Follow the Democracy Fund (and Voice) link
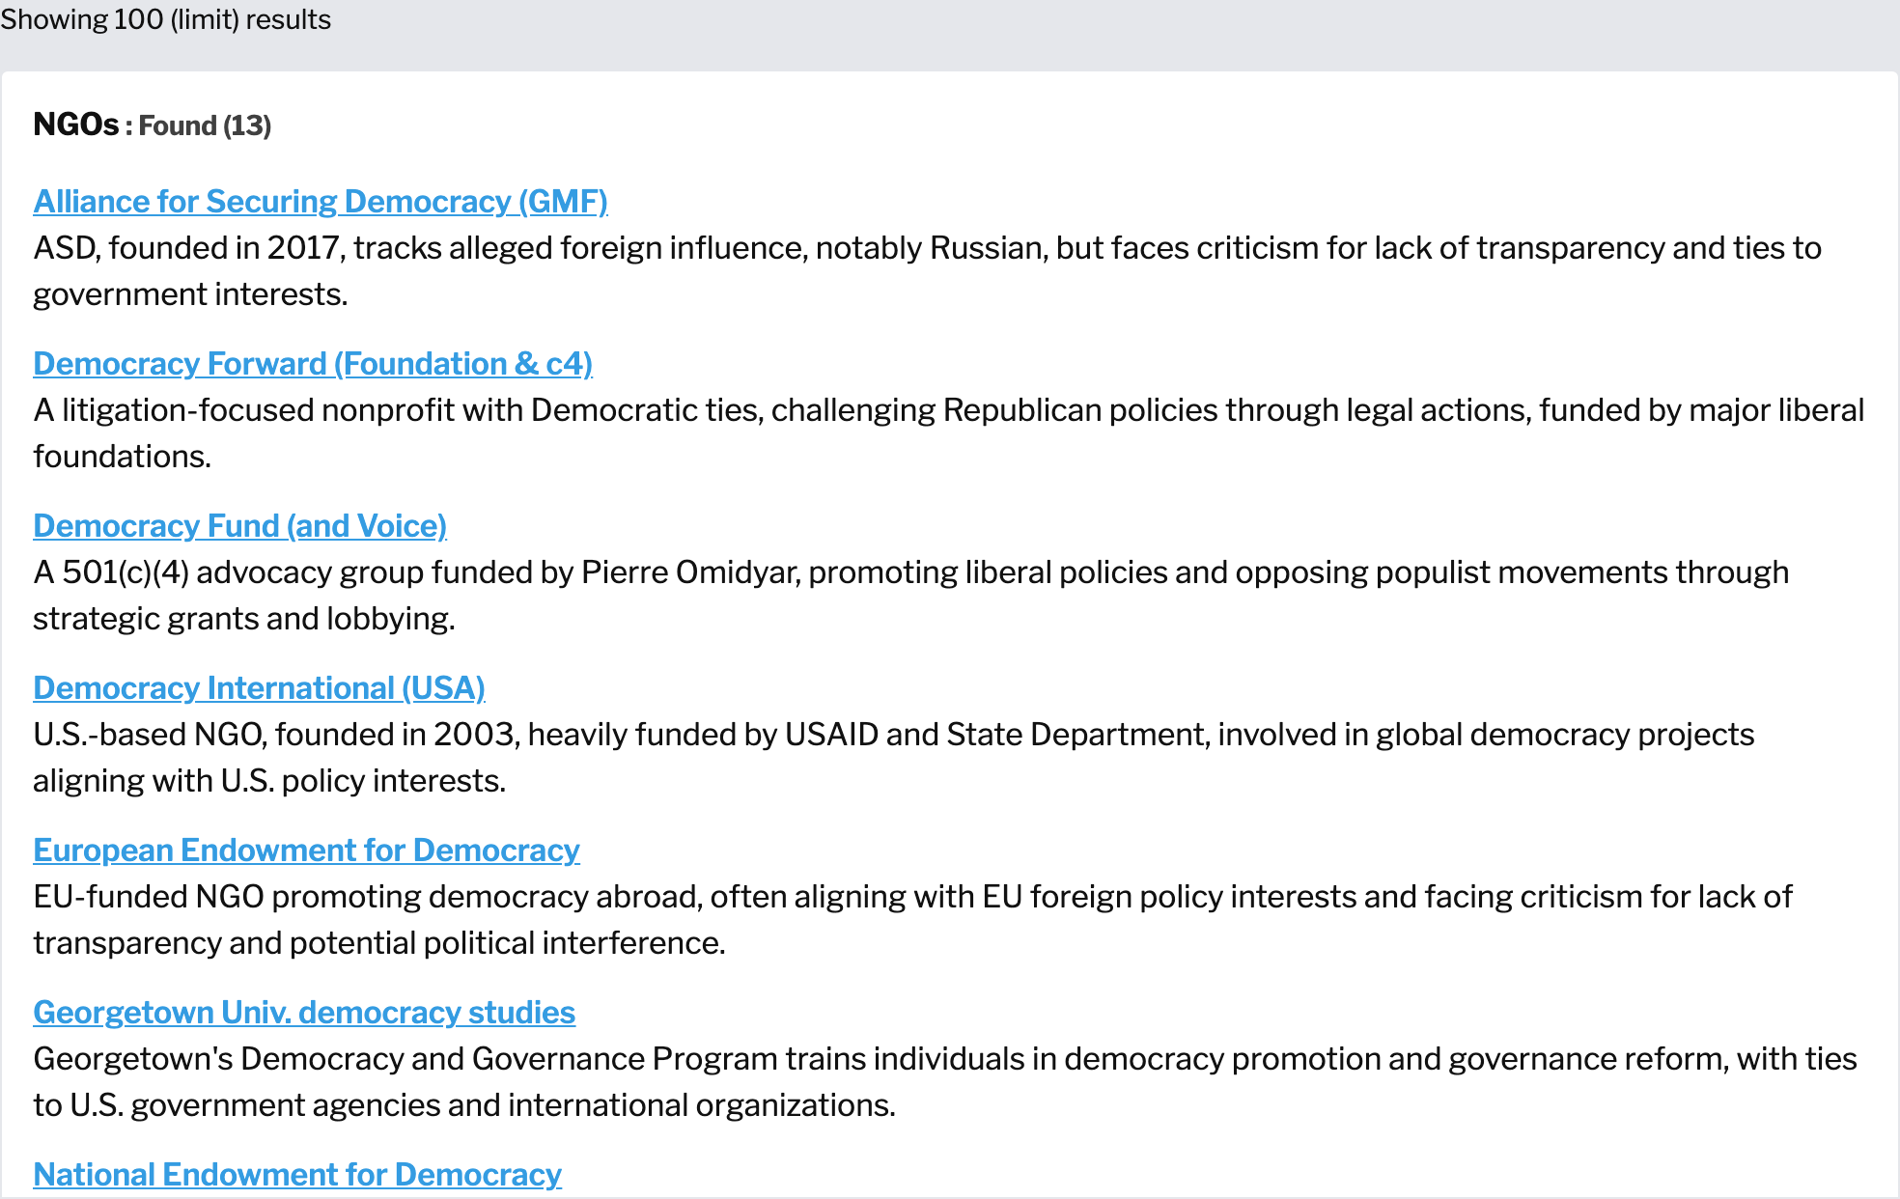The height and width of the screenshot is (1199, 1900). click(239, 525)
